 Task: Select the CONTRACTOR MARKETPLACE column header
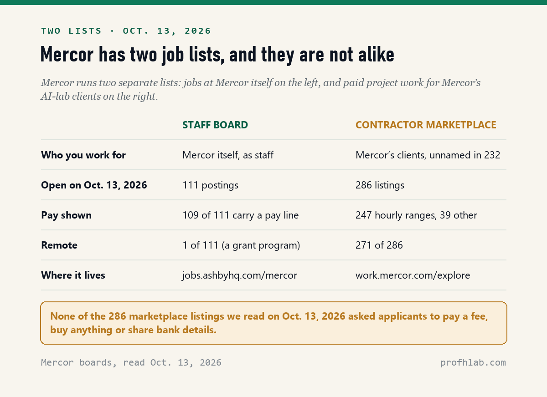[426, 125]
